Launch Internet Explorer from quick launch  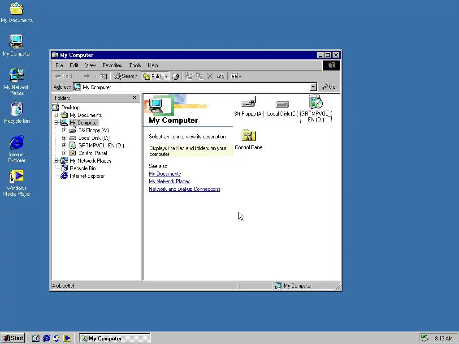coord(46,339)
